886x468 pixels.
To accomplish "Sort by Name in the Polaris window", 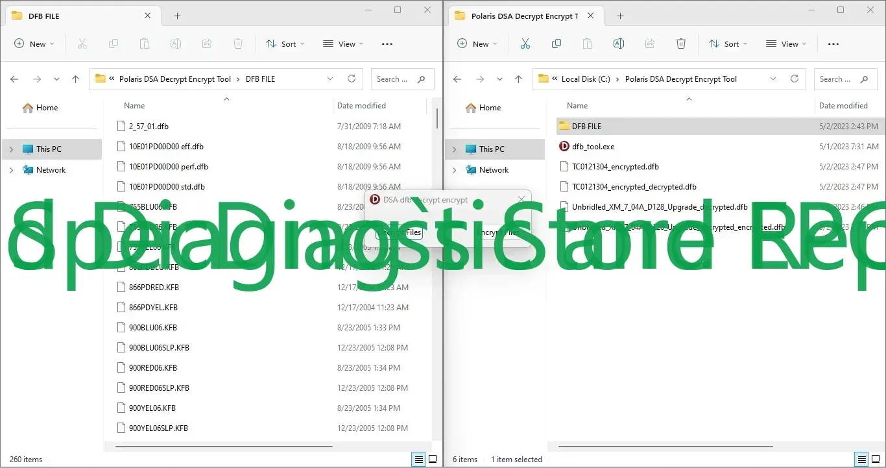I will 577,106.
